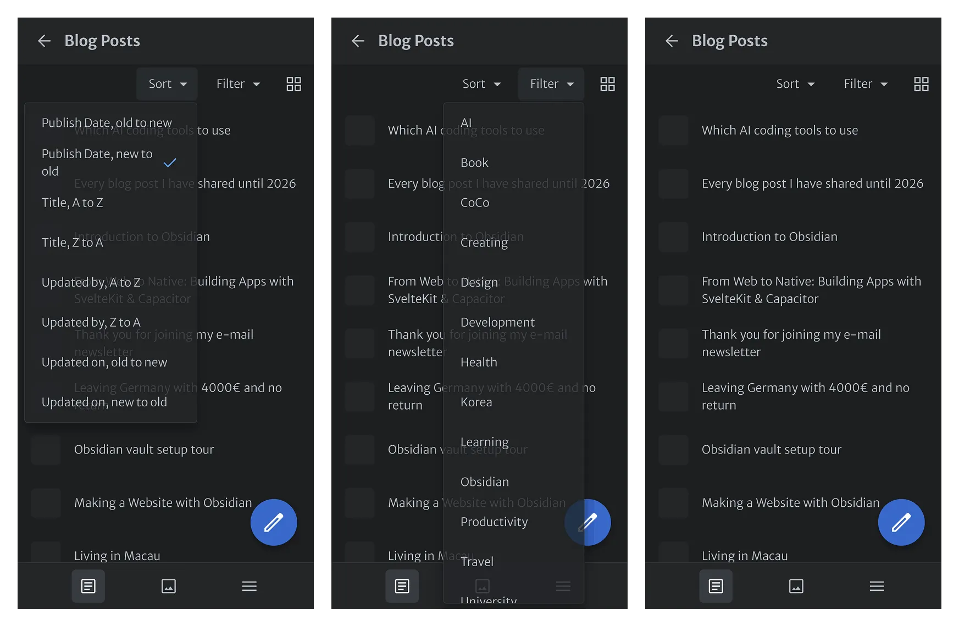Filter by 'Obsidian' tag
Viewport: 959px width, 627px height.
pos(514,482)
